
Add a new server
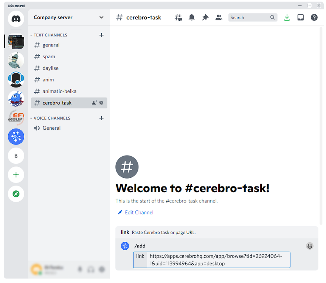point(16,175)
